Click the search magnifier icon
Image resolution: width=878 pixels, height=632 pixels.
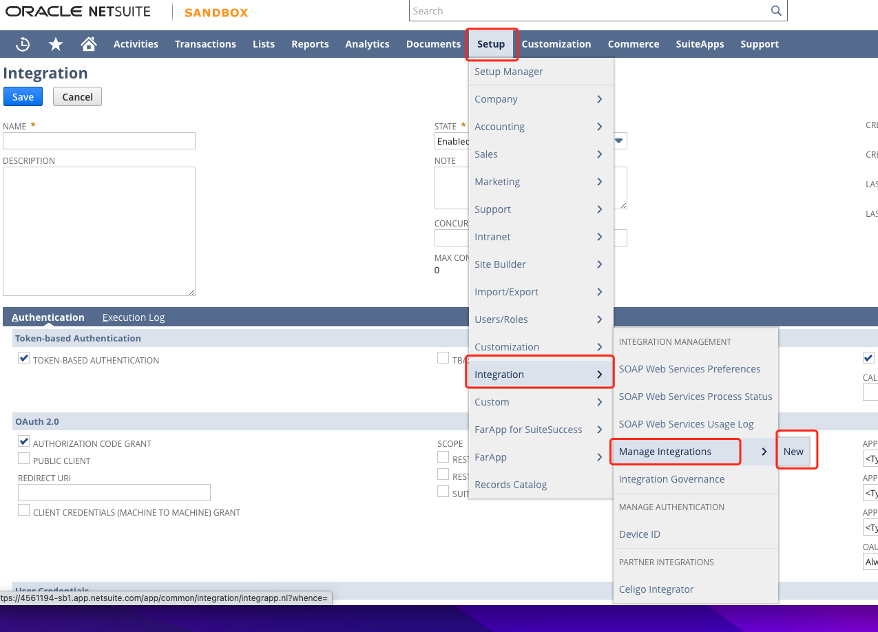click(x=776, y=11)
